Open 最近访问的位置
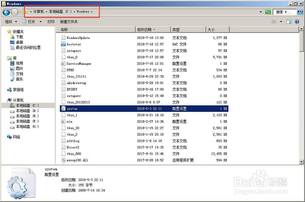This screenshot has width=305, height=202. 25,47
